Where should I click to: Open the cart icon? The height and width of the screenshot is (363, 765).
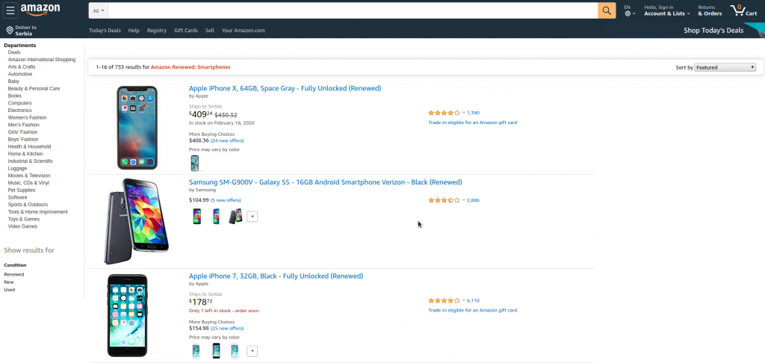(x=737, y=10)
